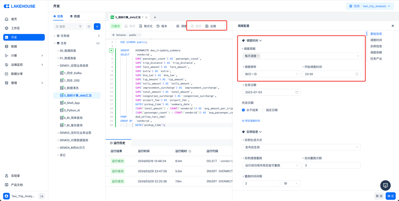Collapse the left sidebar with bottom icon
This screenshot has height=201, width=399.
[x=41, y=196]
